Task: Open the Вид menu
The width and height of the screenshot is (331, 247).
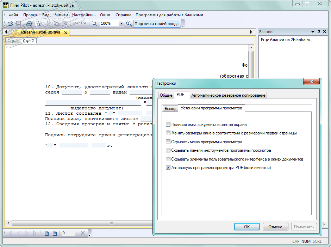Action: click(45, 15)
